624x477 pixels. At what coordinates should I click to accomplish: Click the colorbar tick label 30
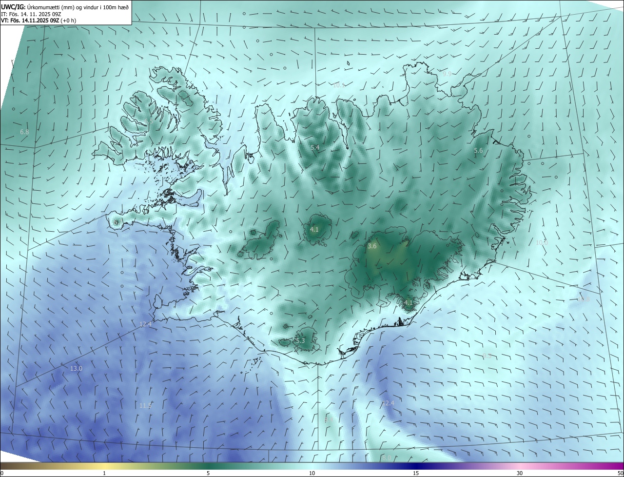(520, 473)
